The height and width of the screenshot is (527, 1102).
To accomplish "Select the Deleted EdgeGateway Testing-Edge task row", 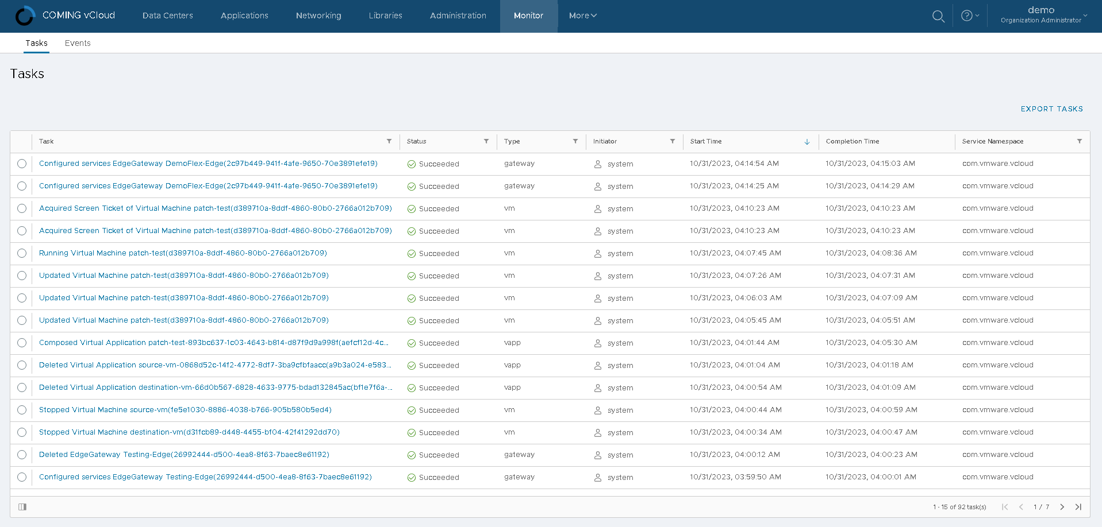I will [21, 455].
